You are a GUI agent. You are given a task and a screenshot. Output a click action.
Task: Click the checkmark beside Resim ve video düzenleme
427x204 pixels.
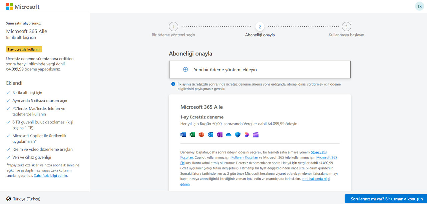(8, 149)
